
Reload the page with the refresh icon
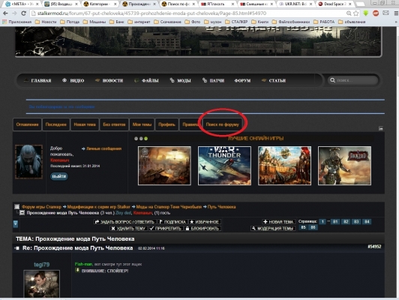[24, 13]
